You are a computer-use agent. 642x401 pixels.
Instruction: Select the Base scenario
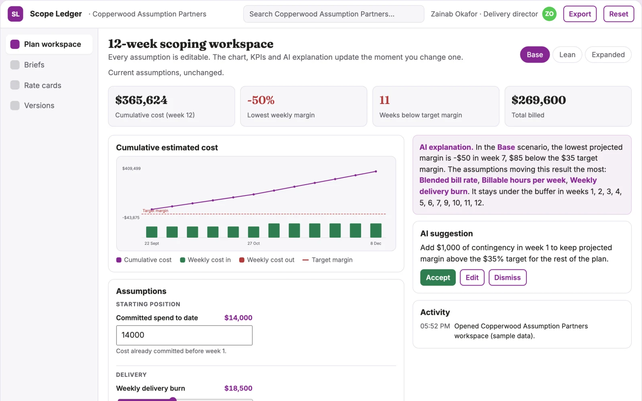pyautogui.click(x=535, y=55)
